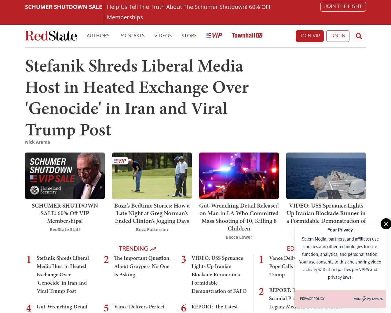Open trending item 6 REPORT: The Latest
The height and width of the screenshot is (313, 391).
[215, 307]
